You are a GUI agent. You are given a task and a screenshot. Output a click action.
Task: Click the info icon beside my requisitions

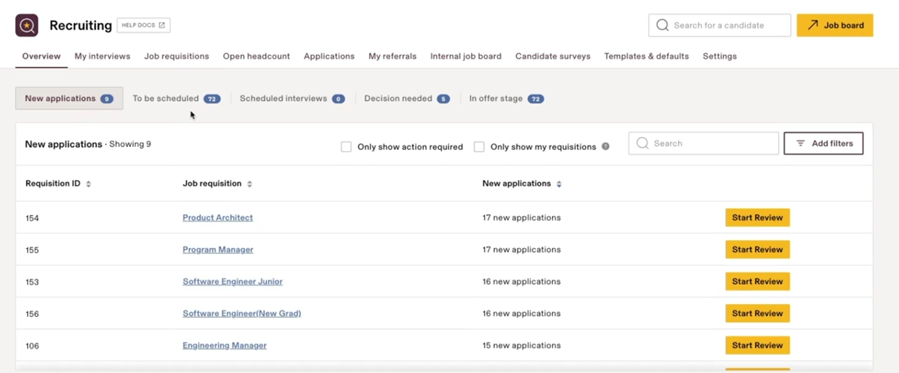(x=605, y=147)
